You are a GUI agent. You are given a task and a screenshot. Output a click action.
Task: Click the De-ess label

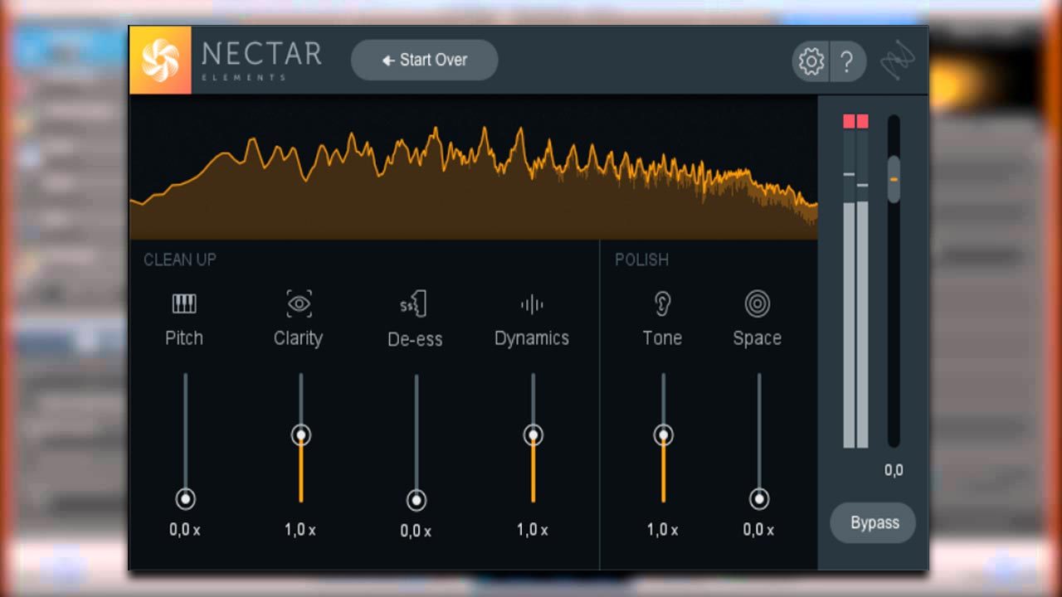(x=415, y=339)
